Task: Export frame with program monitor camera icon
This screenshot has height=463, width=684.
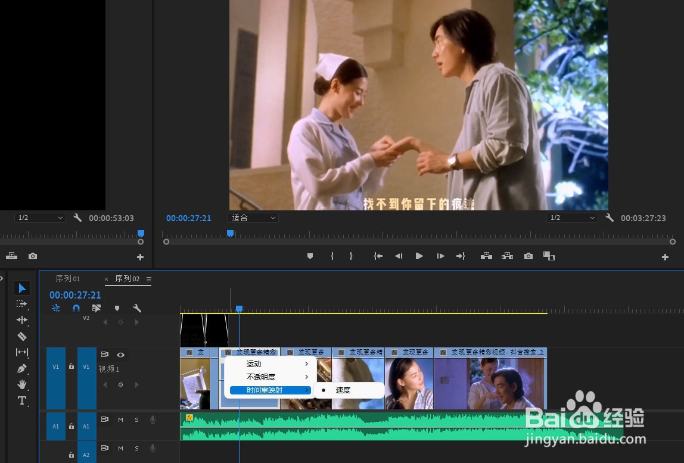Action: [528, 256]
